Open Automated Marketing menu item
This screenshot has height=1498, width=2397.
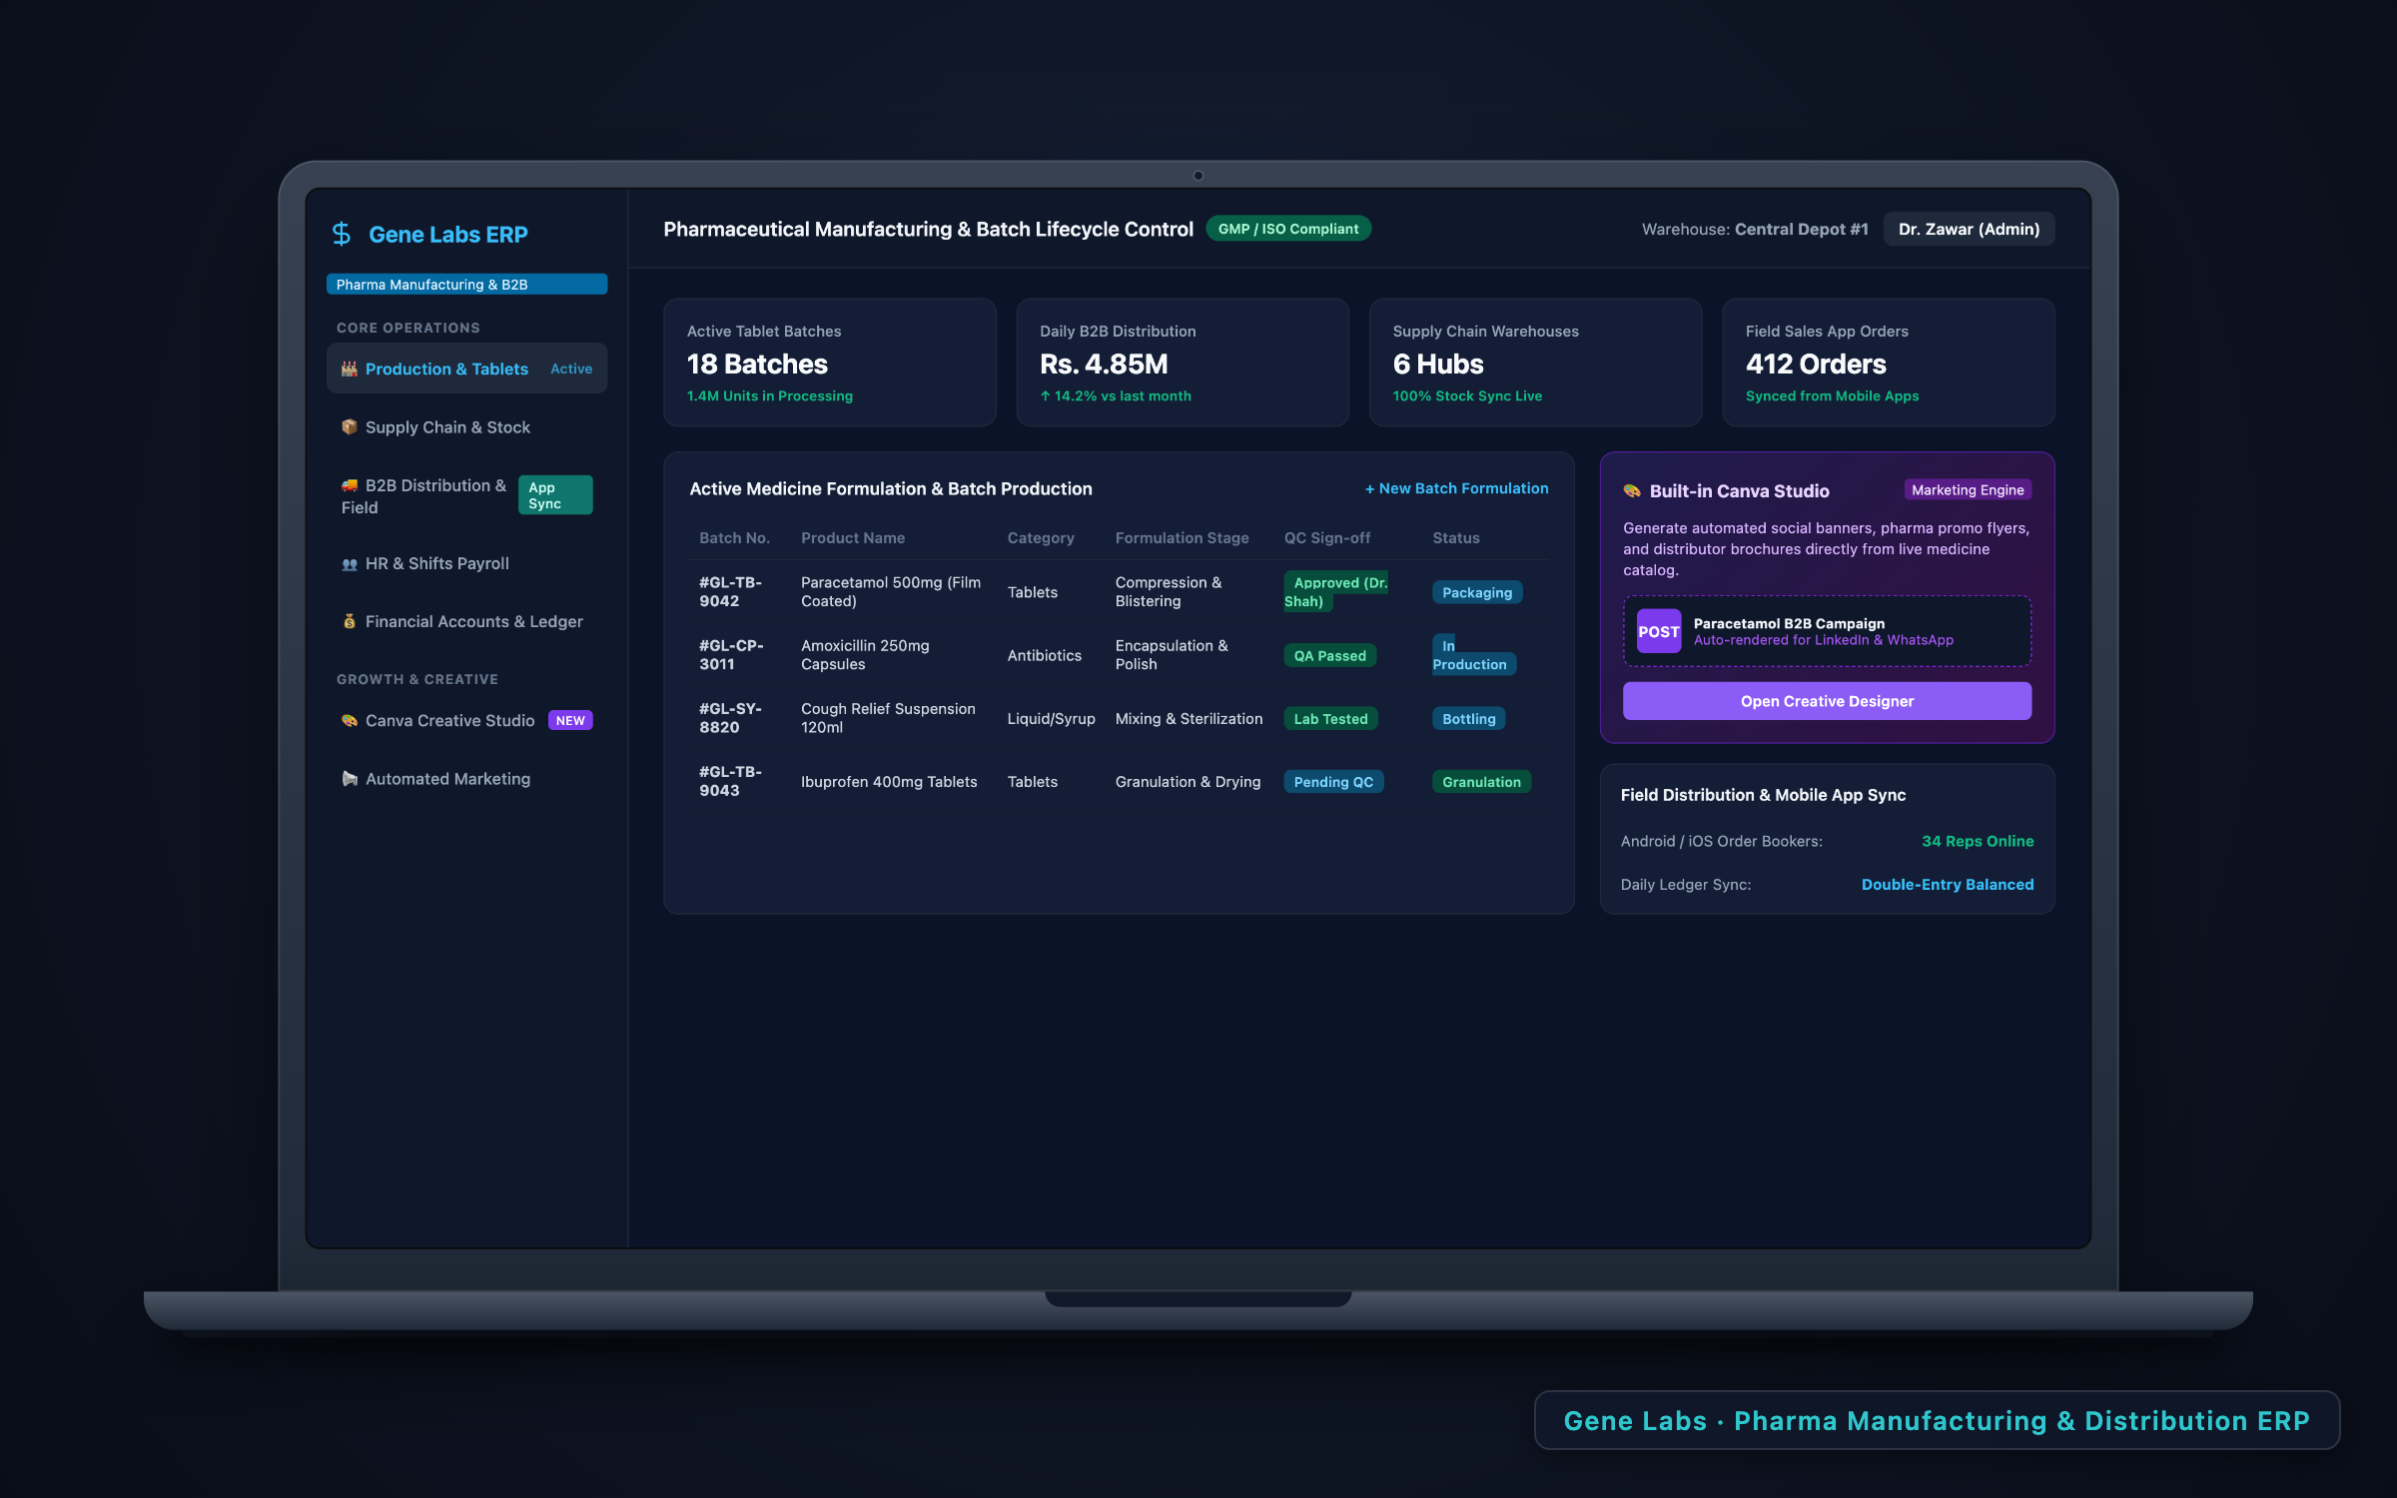[x=466, y=778]
